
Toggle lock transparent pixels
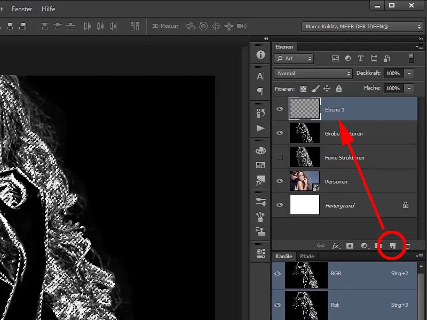(303, 89)
